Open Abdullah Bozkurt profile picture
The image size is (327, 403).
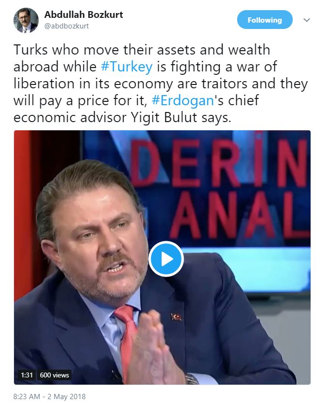coord(26,20)
